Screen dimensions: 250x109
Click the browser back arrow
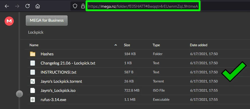coord(7,6)
